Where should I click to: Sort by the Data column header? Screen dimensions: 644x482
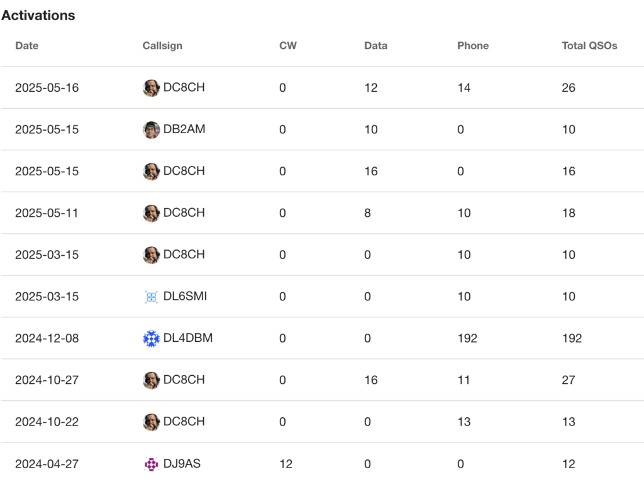pyautogui.click(x=375, y=46)
